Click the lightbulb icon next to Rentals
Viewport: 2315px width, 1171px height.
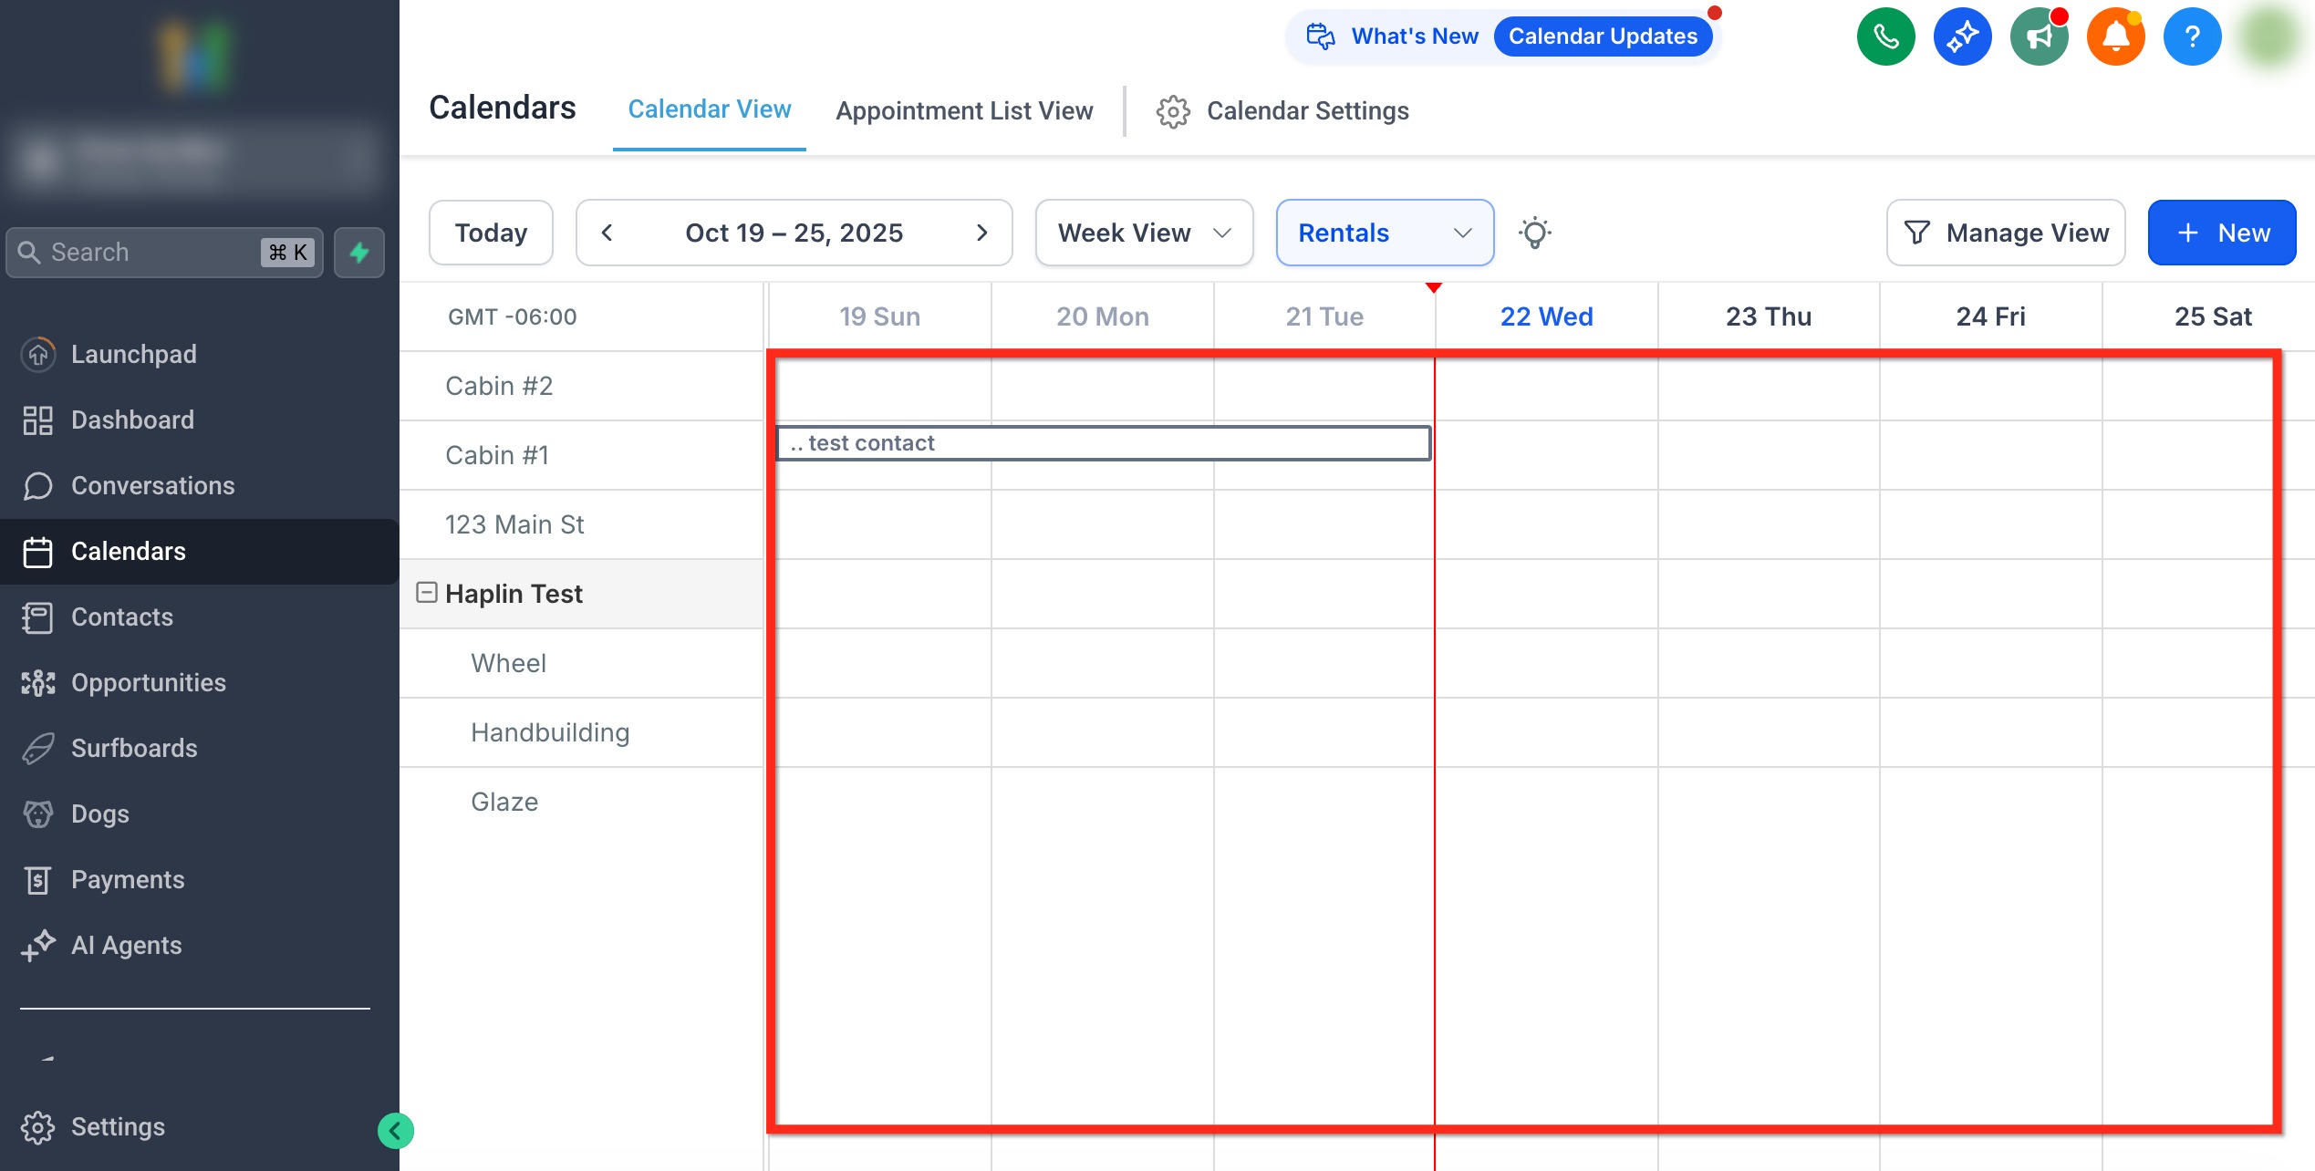1535,233
